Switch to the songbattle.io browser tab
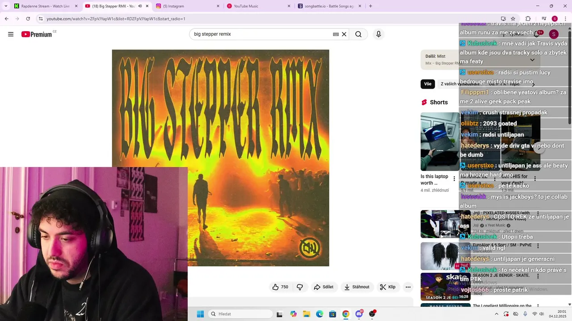 [x=329, y=6]
